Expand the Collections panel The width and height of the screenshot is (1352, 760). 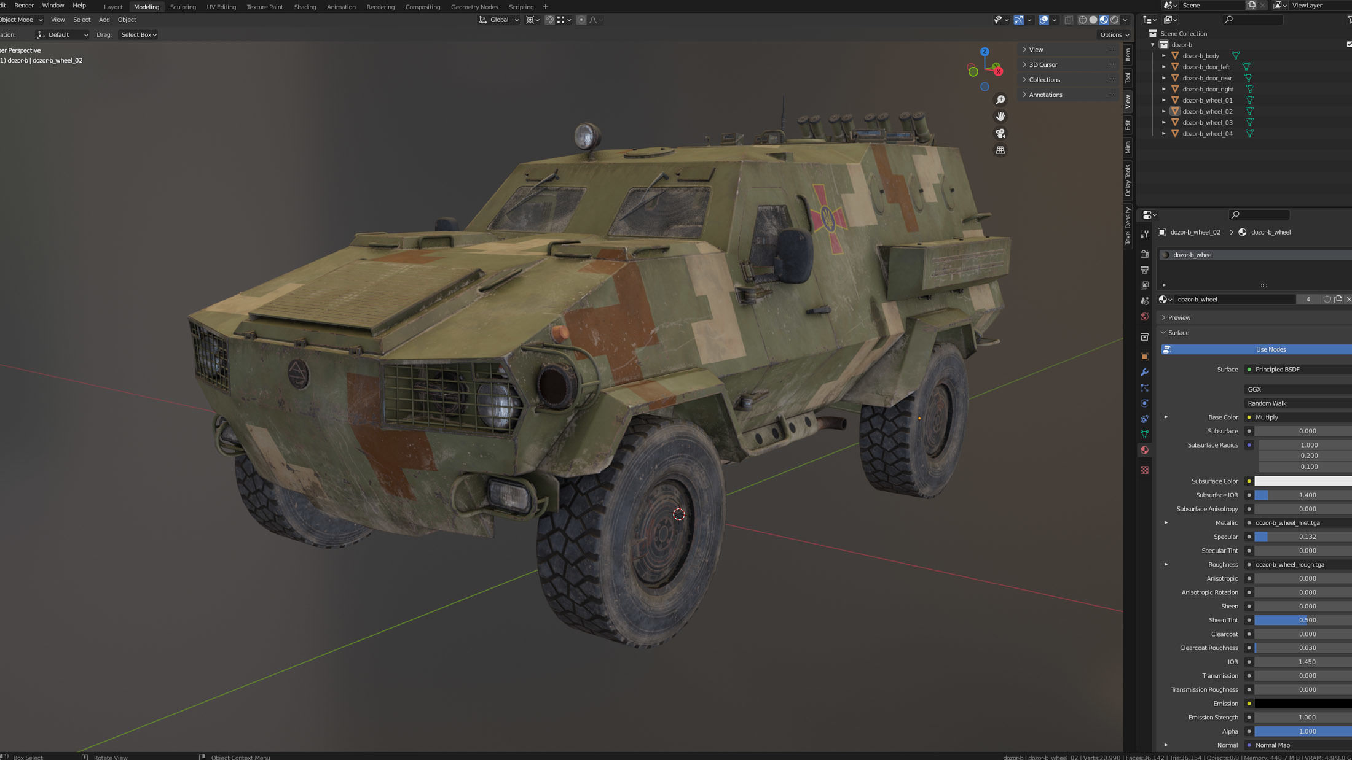pyautogui.click(x=1069, y=80)
